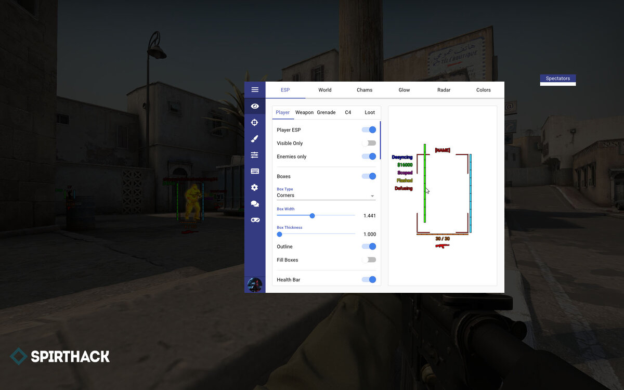Turn off Enemies only toggle
Image resolution: width=624 pixels, height=390 pixels.
(x=369, y=157)
